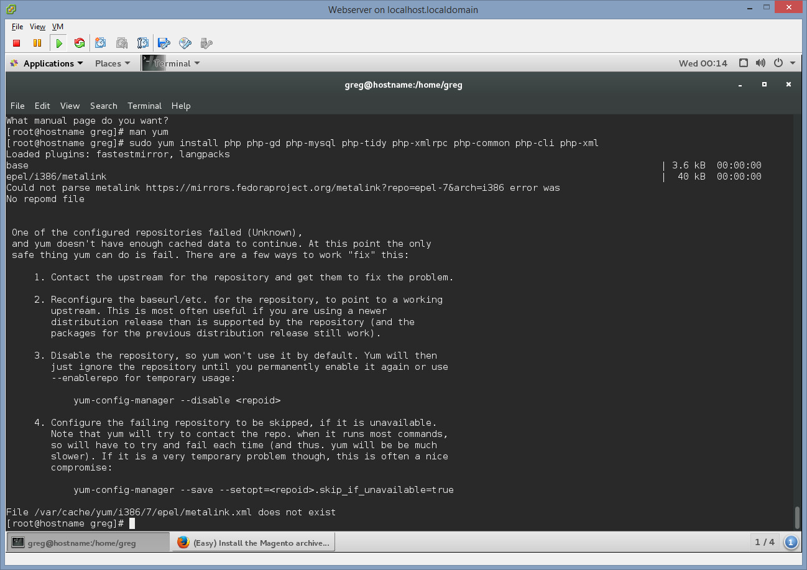This screenshot has height=570, width=807.
Task: Click the green Power On play button
Action: tap(58, 43)
